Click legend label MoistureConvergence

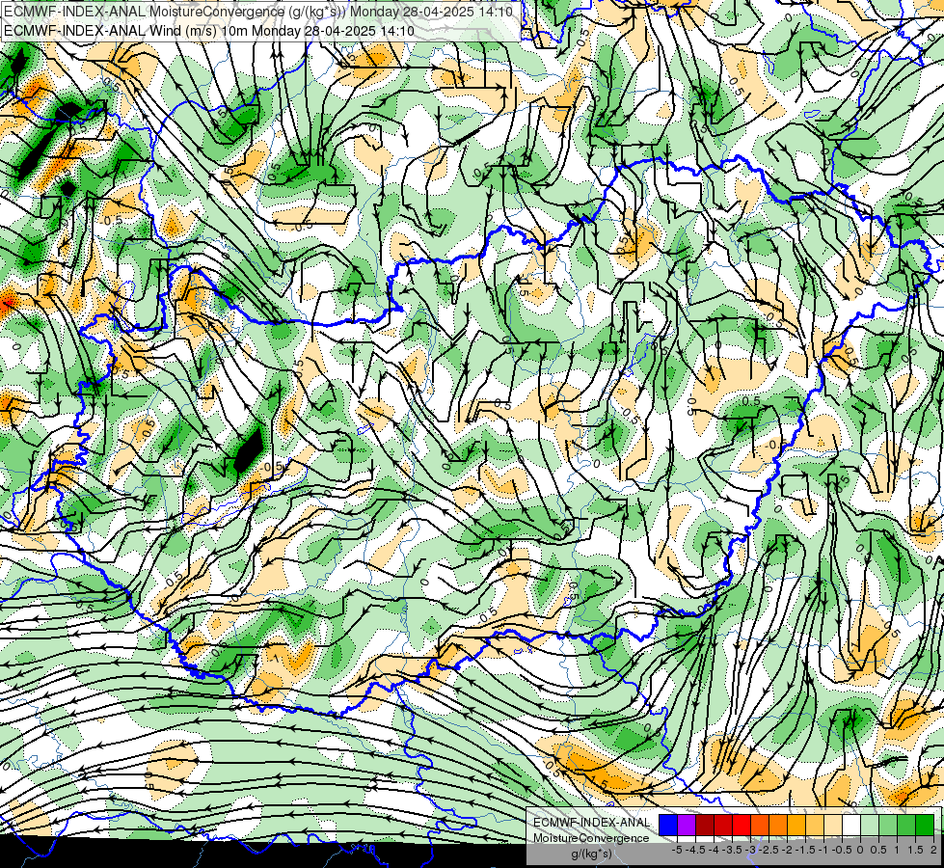(x=591, y=838)
